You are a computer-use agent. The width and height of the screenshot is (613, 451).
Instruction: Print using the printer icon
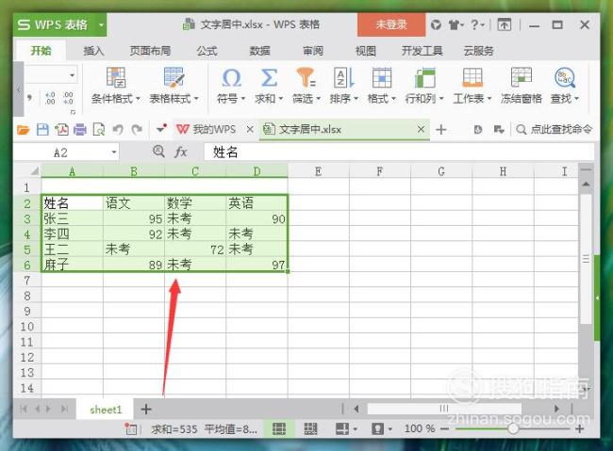tap(80, 129)
